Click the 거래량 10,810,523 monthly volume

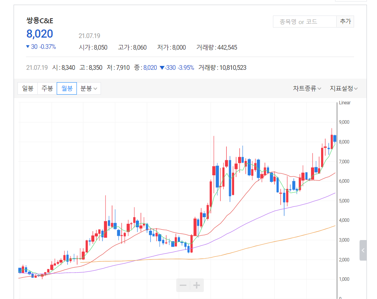tap(222, 67)
